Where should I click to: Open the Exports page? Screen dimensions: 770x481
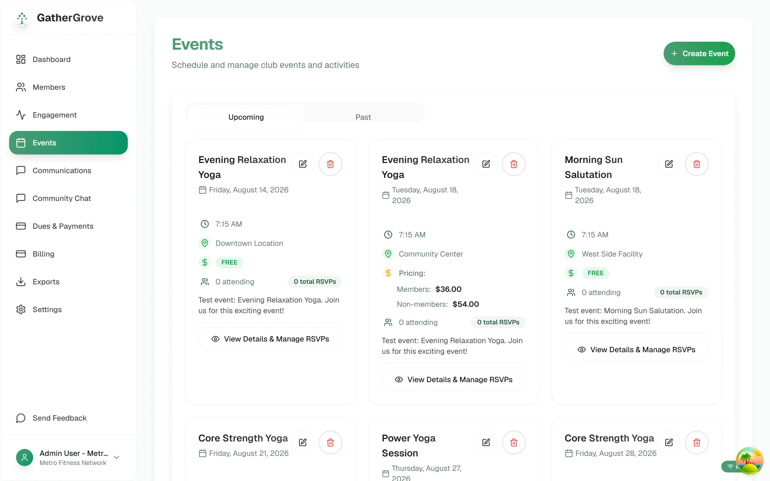click(68, 282)
